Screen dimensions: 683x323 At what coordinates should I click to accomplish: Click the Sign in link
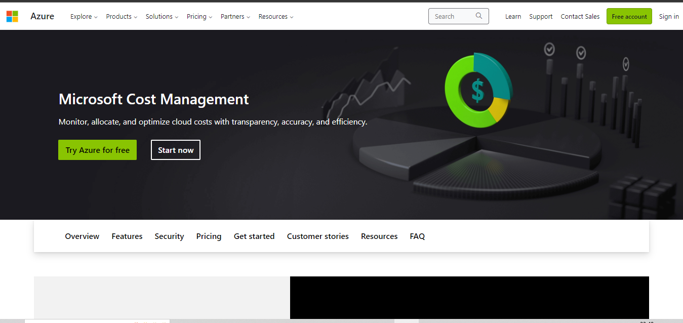tap(668, 16)
